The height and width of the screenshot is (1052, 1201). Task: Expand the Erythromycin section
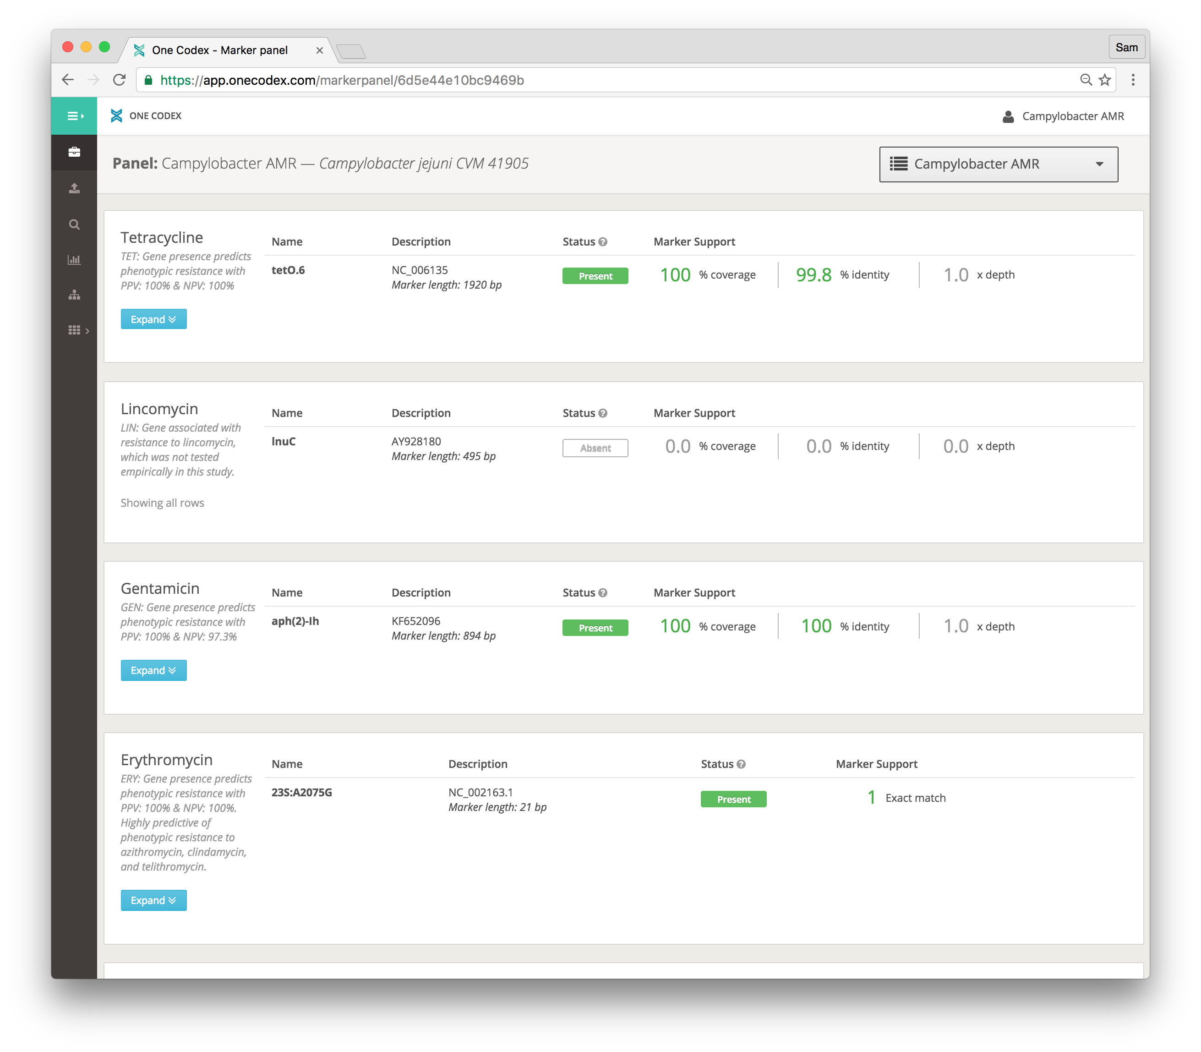154,900
